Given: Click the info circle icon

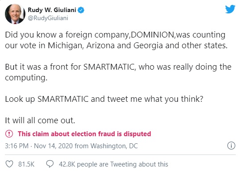Looking at the screenshot, I should pyautogui.click(x=231, y=146).
